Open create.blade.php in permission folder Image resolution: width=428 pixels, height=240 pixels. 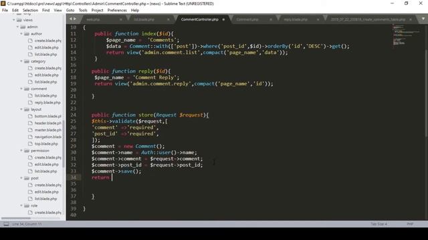click(47, 157)
